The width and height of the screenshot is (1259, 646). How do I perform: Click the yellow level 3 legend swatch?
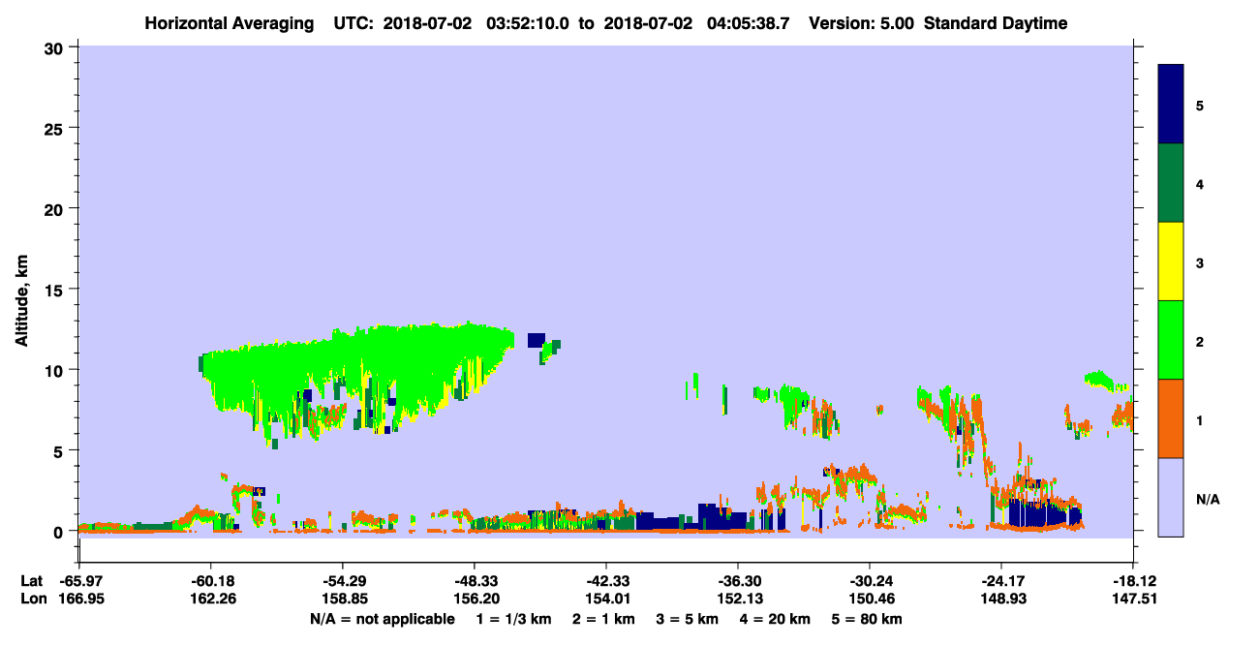[1171, 261]
